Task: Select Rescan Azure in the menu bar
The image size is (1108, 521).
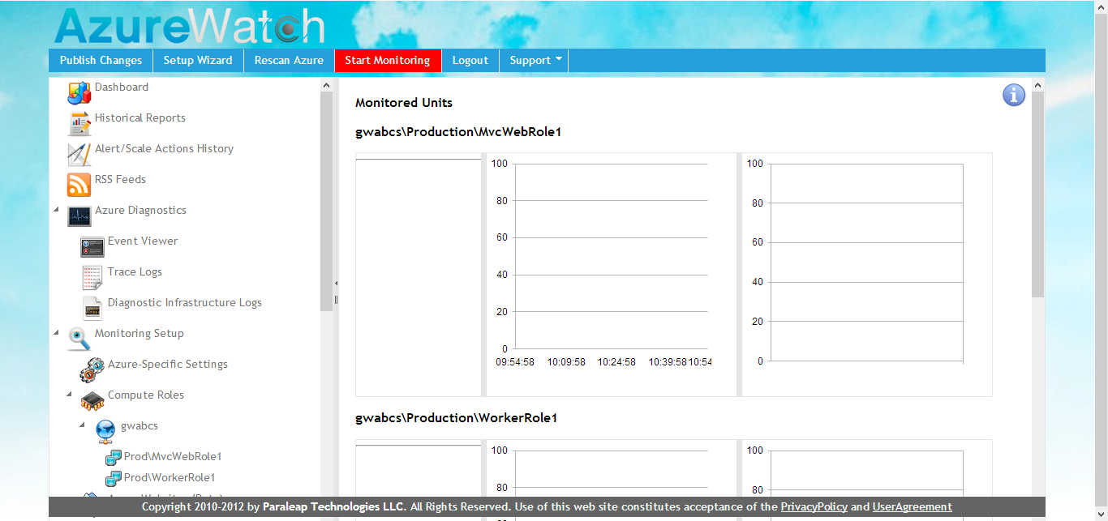Action: pyautogui.click(x=289, y=60)
